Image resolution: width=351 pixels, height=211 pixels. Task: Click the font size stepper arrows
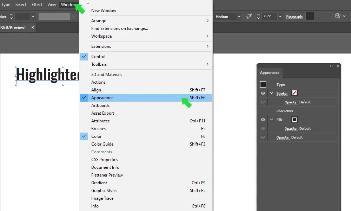click(x=258, y=16)
